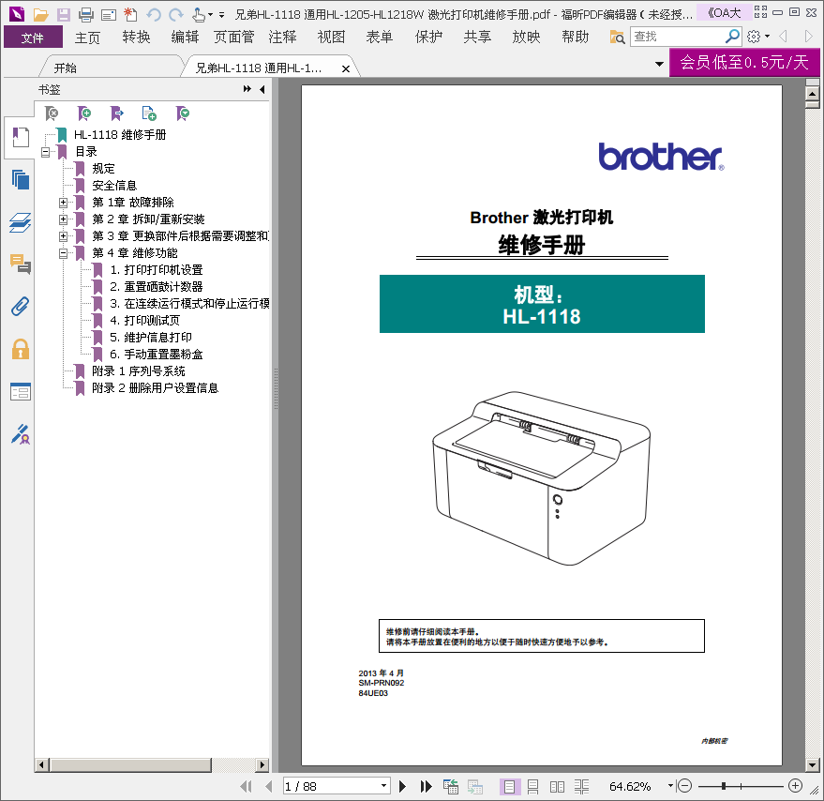Open the page thumbnails panel in the sidebar
Viewport: 824px width, 801px height.
pos(21,180)
